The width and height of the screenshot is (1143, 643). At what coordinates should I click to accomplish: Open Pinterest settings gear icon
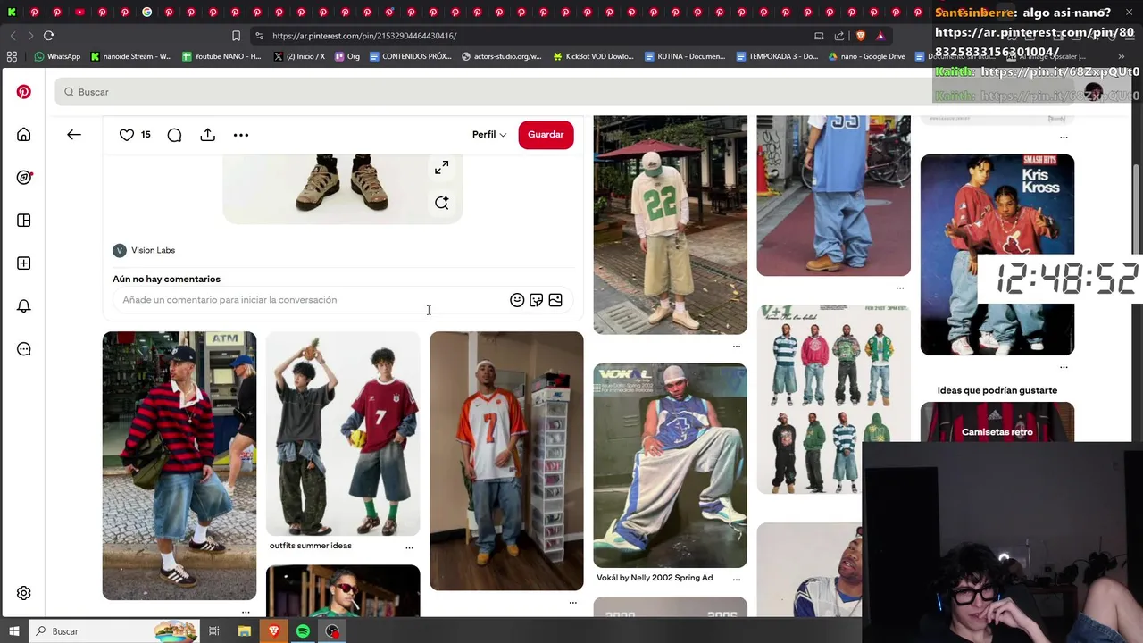pyautogui.click(x=24, y=593)
